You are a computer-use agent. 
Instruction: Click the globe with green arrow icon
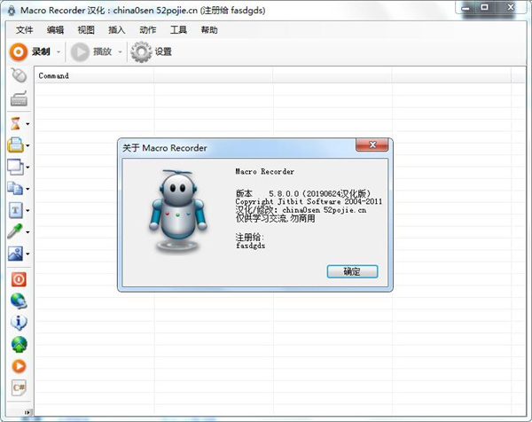point(19,344)
